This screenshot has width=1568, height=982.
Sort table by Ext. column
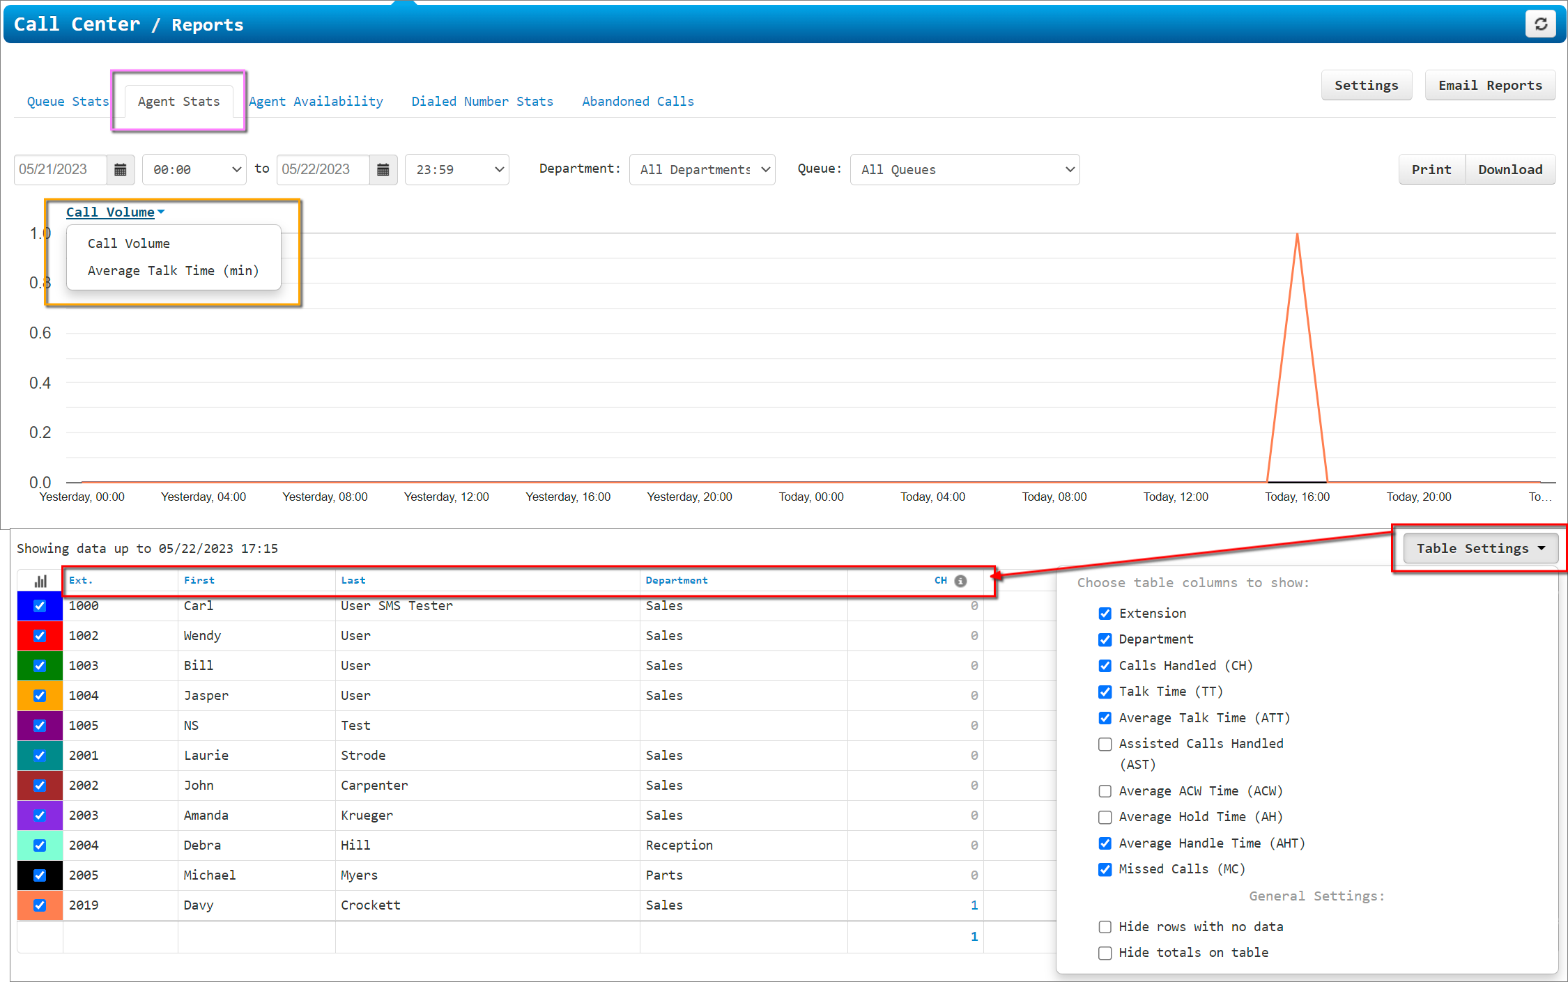[81, 580]
